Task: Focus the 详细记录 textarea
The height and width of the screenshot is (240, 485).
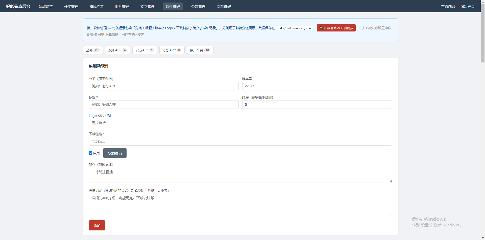Action: [x=240, y=205]
